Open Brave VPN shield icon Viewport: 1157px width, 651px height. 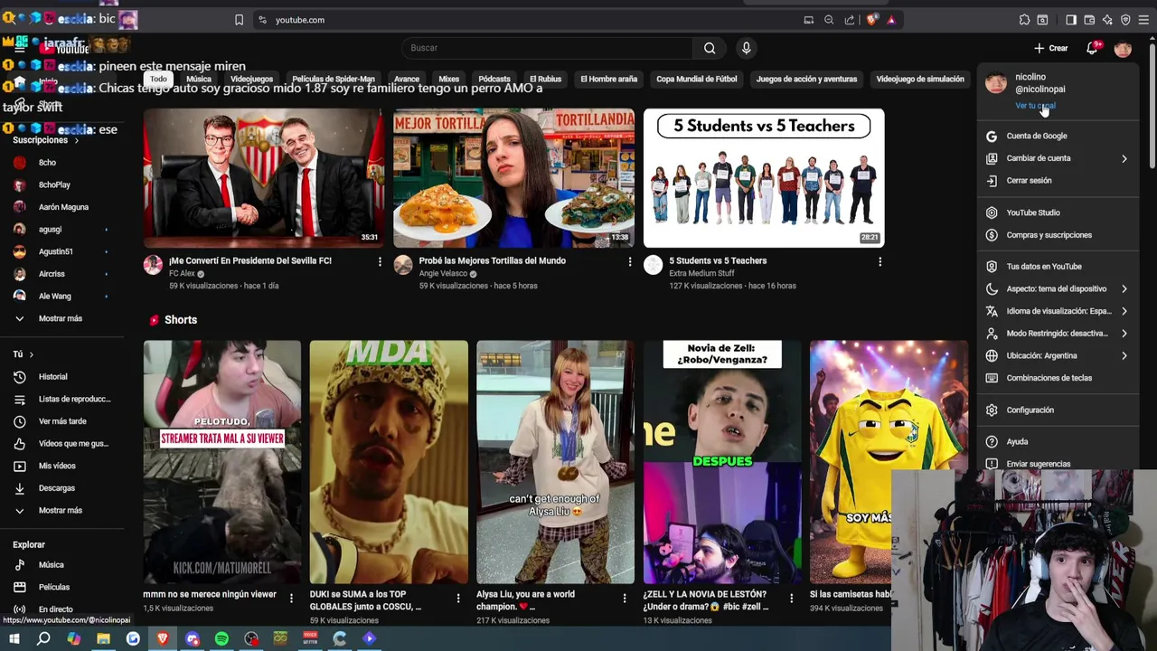click(1125, 20)
